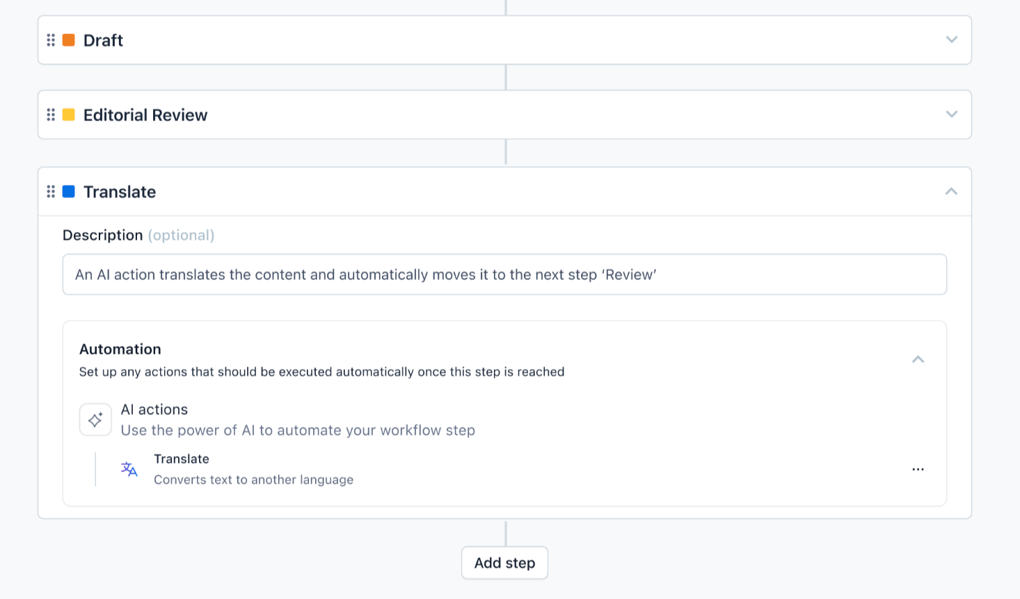The width and height of the screenshot is (1020, 599).
Task: Grab the Draft step drag handle
Action: pos(51,40)
